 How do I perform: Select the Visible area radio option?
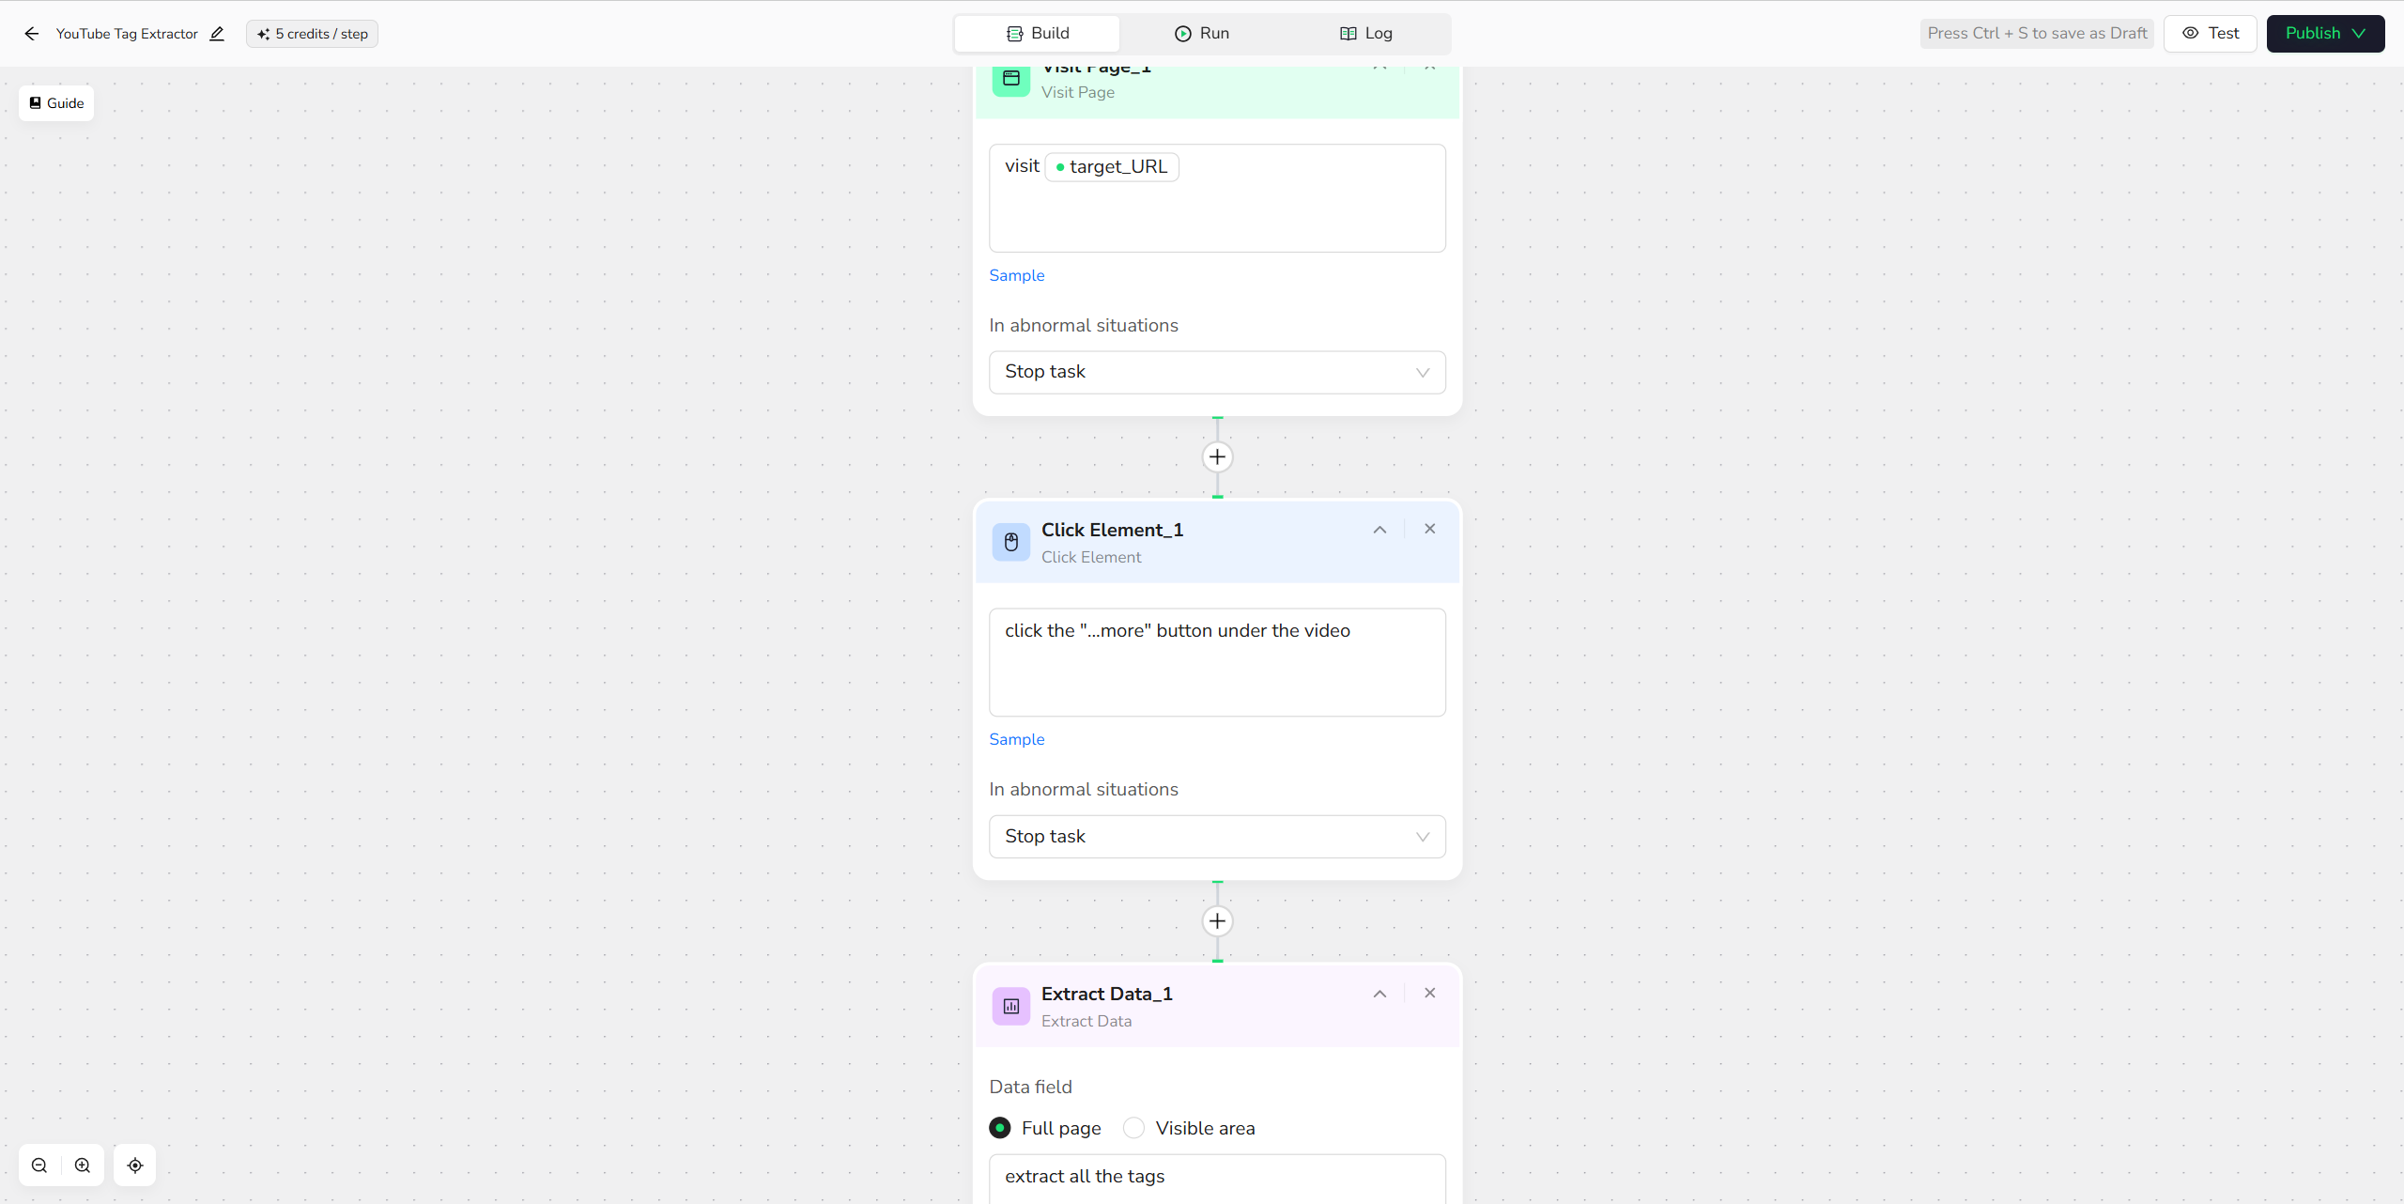pyautogui.click(x=1134, y=1128)
